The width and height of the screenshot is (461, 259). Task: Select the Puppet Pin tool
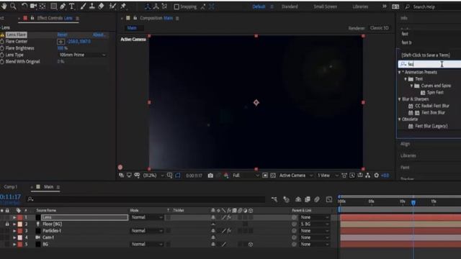(123, 6)
